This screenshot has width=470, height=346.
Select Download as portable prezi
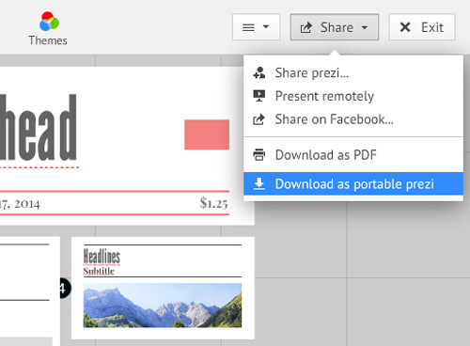[x=353, y=183]
